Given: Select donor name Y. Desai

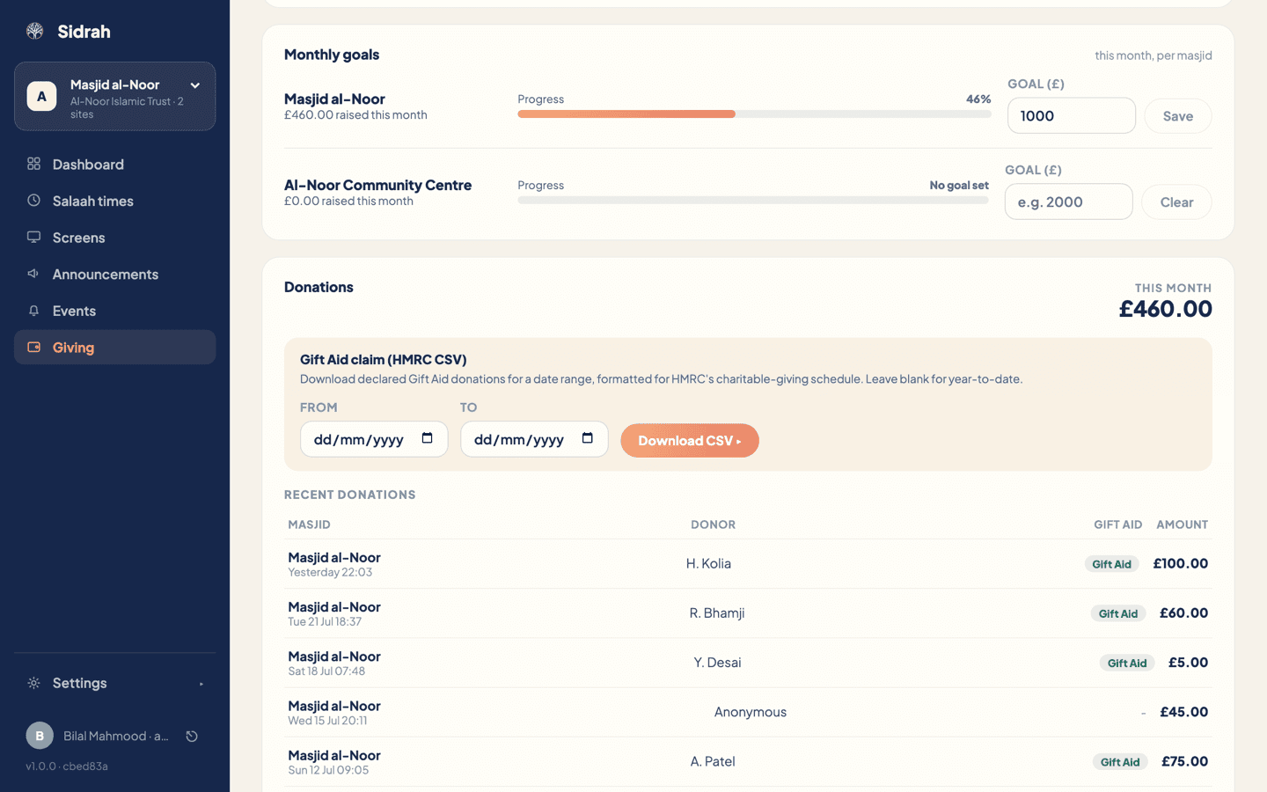Looking at the screenshot, I should click(x=717, y=663).
